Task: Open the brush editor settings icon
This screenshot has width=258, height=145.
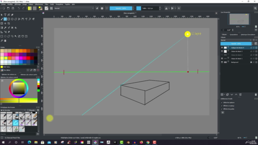Action: pos(47,8)
